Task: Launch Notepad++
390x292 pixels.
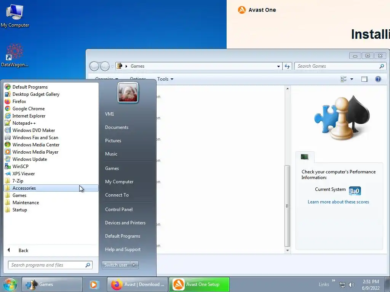Action: coord(51,123)
